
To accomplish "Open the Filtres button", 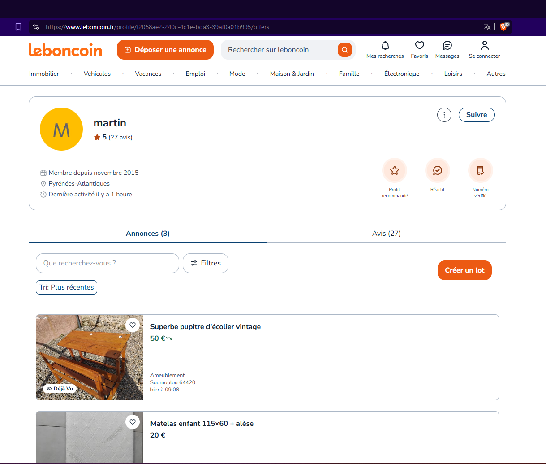I will click(x=206, y=263).
